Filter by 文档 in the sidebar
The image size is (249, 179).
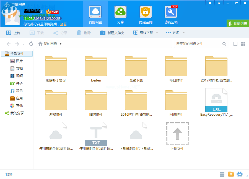click(17, 69)
